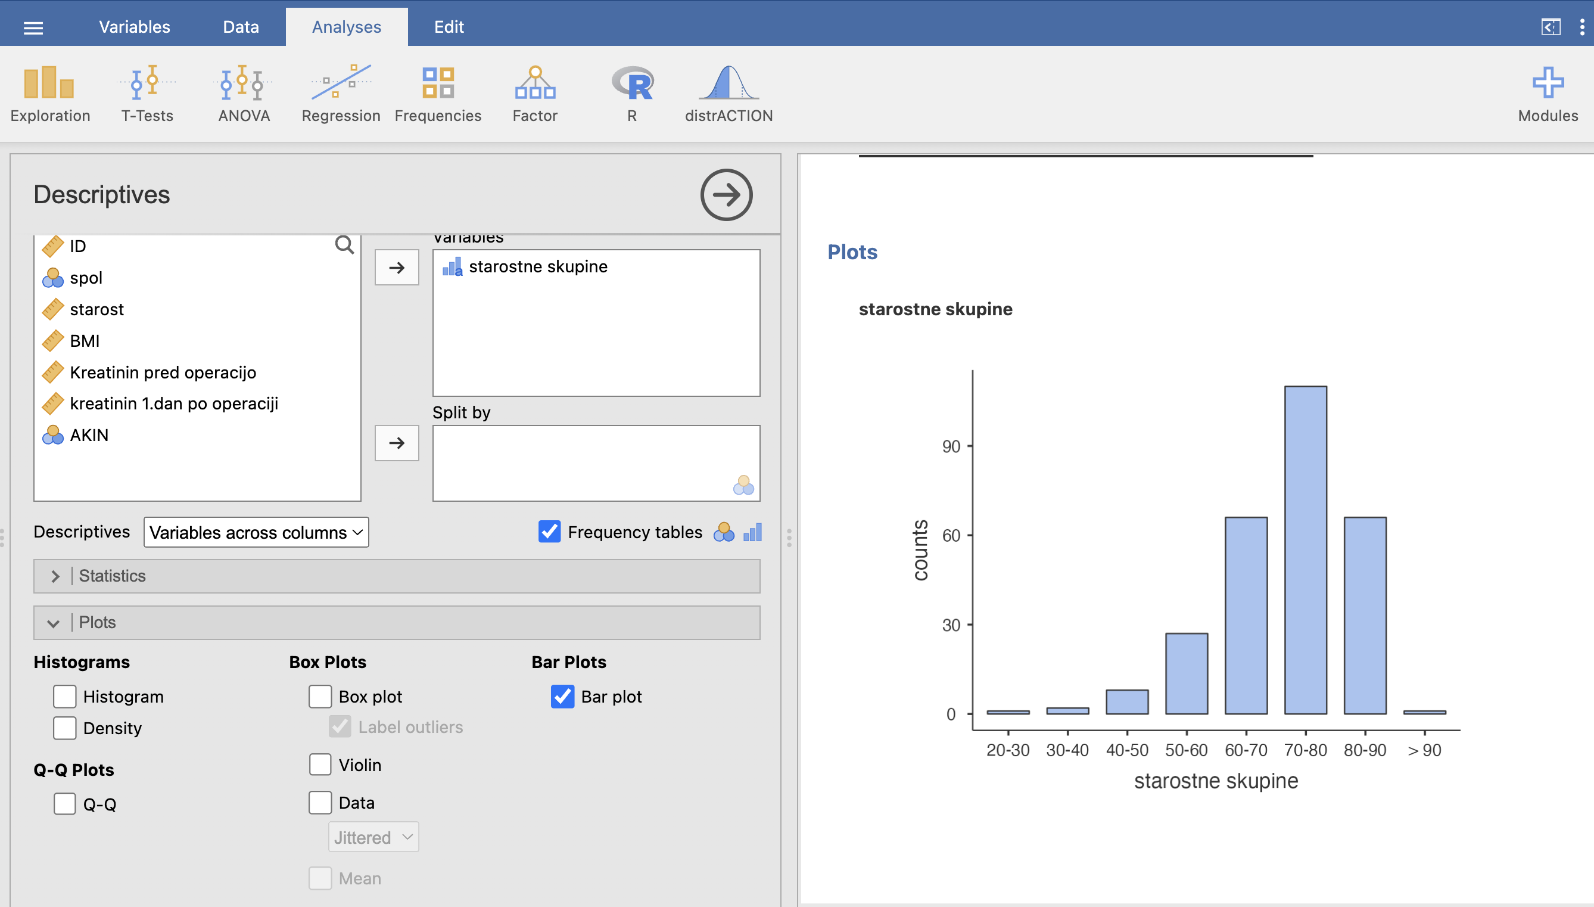Image resolution: width=1594 pixels, height=907 pixels.
Task: Click the 70-80 bar in the bar plot
Action: pyautogui.click(x=1305, y=550)
